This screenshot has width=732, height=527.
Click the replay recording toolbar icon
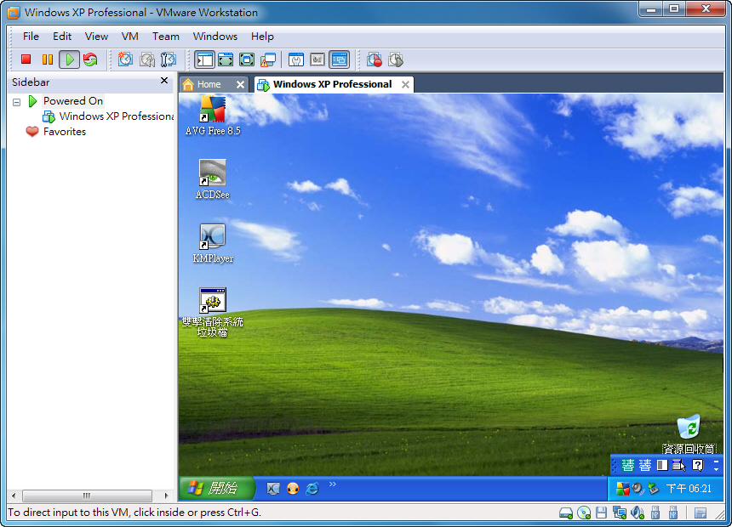click(x=396, y=59)
